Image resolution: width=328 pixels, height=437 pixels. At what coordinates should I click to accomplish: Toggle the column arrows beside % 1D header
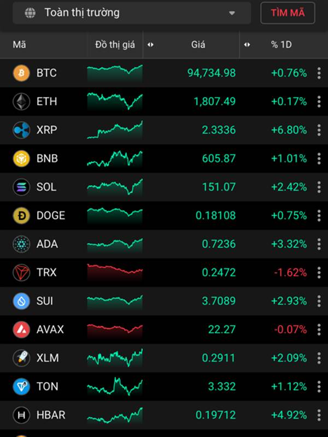coord(247,45)
